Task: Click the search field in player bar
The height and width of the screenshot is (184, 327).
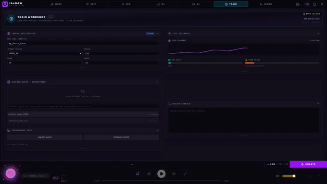Action: click(36, 176)
